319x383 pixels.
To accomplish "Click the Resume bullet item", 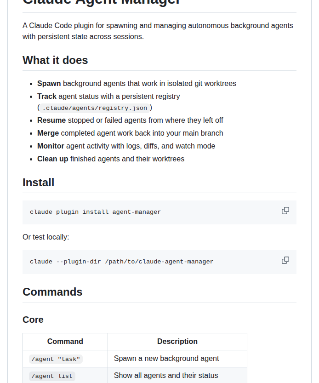I will pos(130,120).
